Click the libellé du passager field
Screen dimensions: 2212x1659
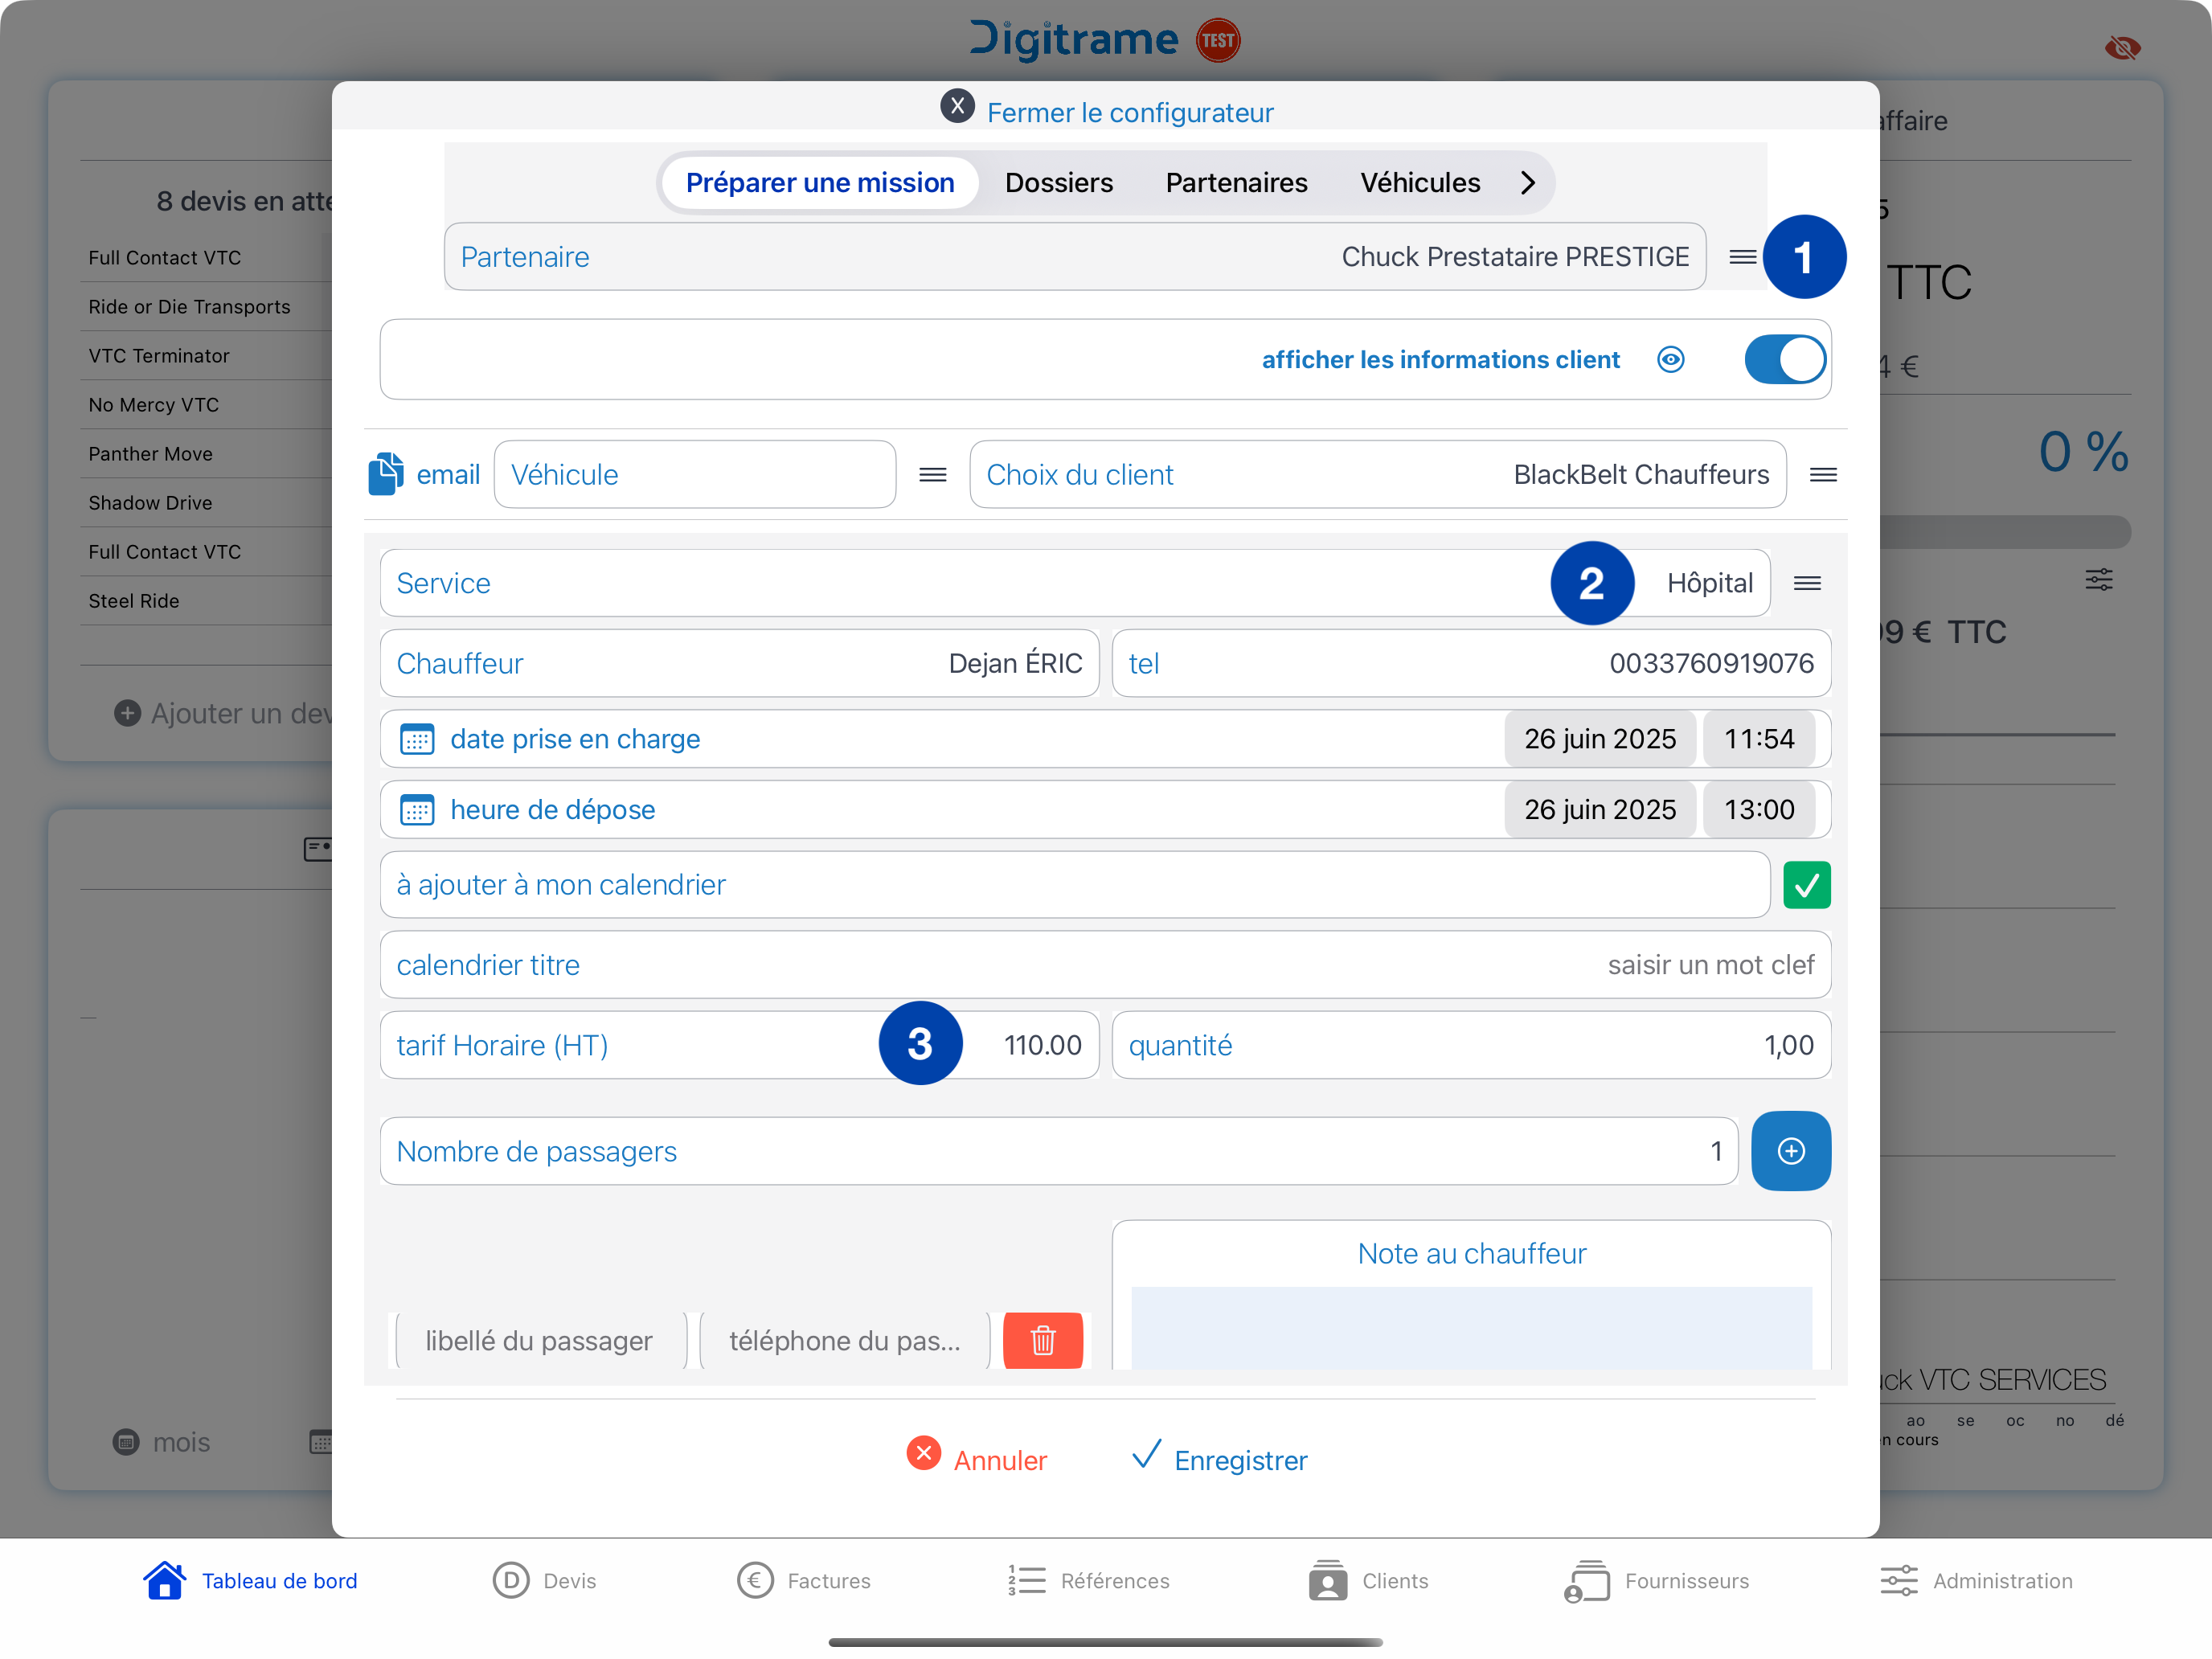point(540,1341)
